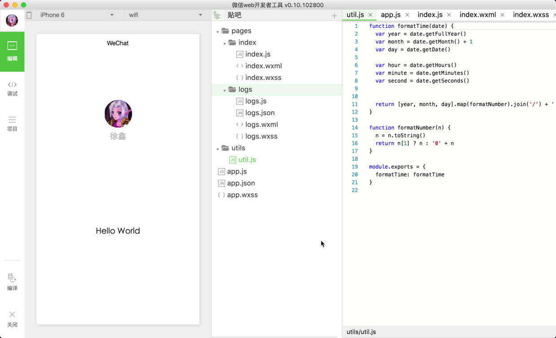This screenshot has width=556, height=338.
Task: Open the 编辑 (edit) sidebar icon
Action: [x=12, y=52]
